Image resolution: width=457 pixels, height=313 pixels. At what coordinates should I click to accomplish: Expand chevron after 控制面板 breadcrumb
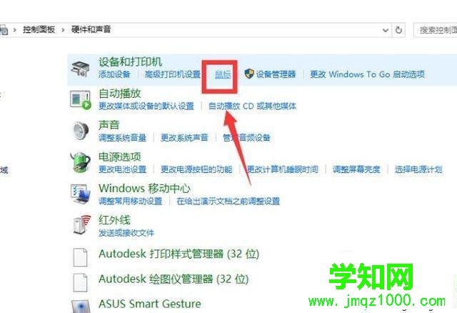[63, 30]
